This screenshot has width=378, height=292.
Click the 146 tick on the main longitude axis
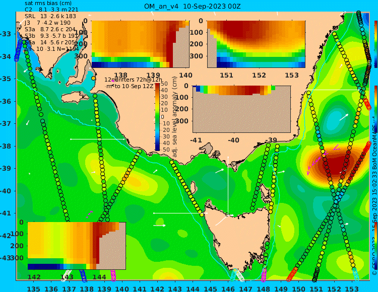pyautogui.click(x=228, y=288)
